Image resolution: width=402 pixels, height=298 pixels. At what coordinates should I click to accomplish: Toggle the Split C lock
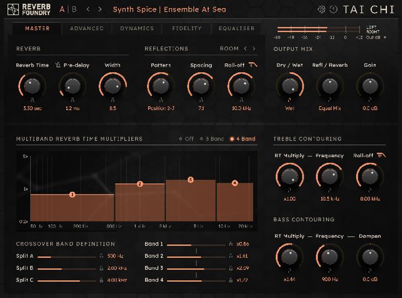point(102,280)
